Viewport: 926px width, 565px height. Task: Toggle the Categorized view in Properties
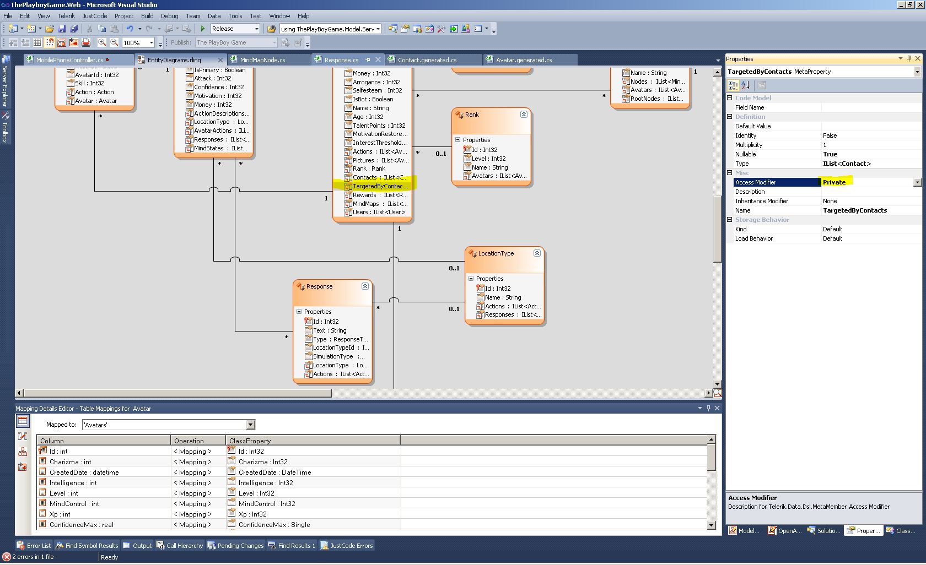pyautogui.click(x=733, y=85)
